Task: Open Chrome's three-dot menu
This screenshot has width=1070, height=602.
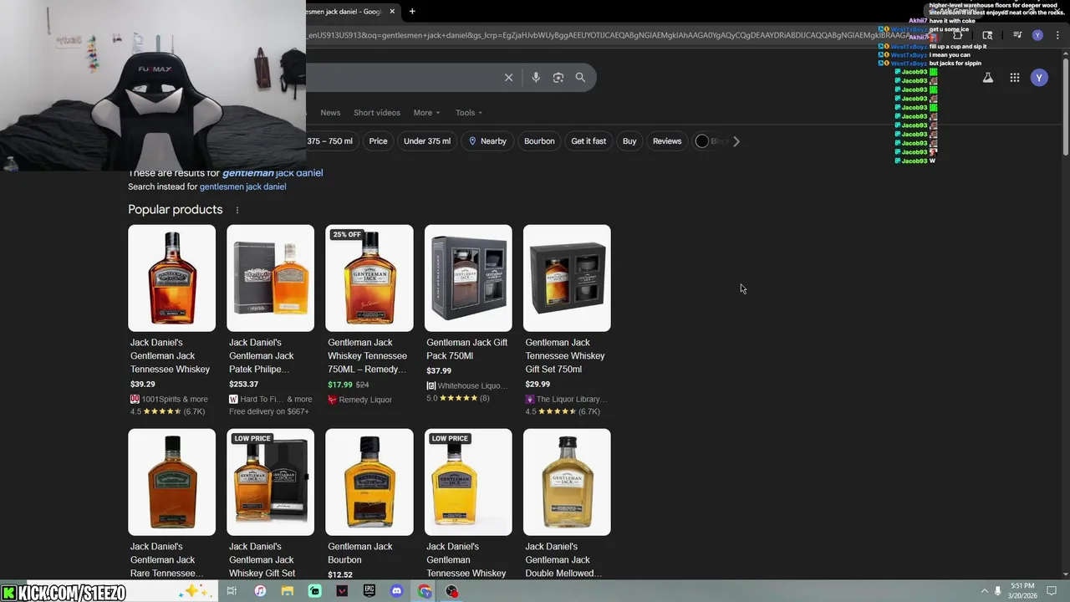Action: pyautogui.click(x=1057, y=35)
